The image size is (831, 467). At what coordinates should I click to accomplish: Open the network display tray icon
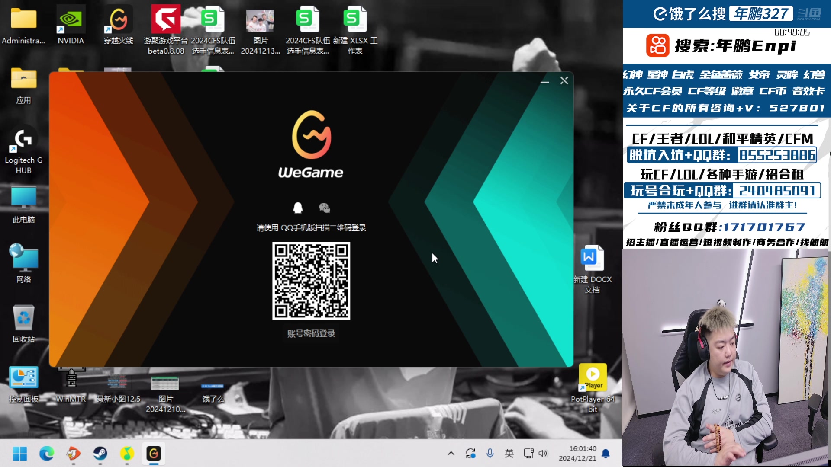(528, 453)
